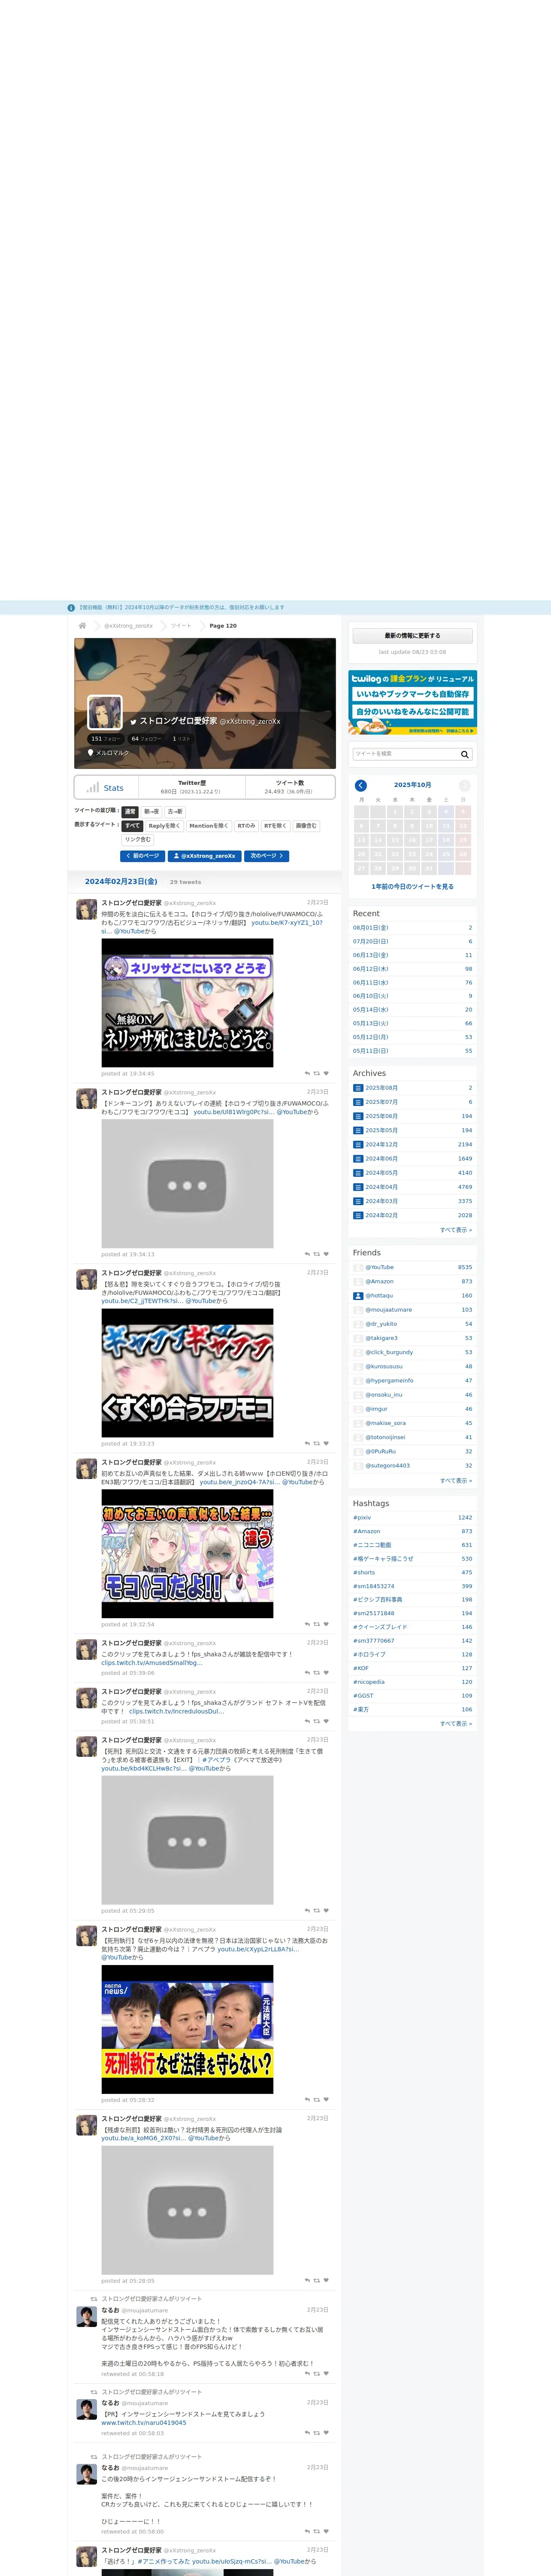Open the clips.twitch.tv/AmusedSmallYog link
The height and width of the screenshot is (2576, 551).
click(x=151, y=1662)
